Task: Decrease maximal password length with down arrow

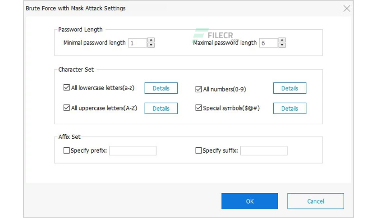Action: coord(282,45)
